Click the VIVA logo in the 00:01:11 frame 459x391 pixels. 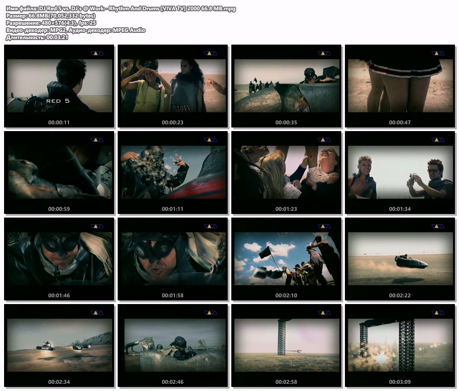(x=211, y=140)
